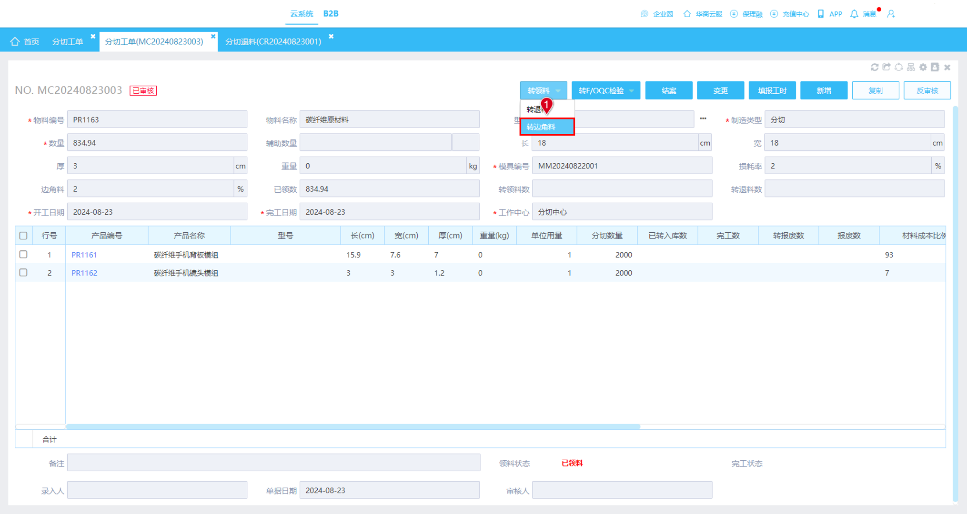Refresh the work order form
This screenshot has width=967, height=514.
point(875,67)
